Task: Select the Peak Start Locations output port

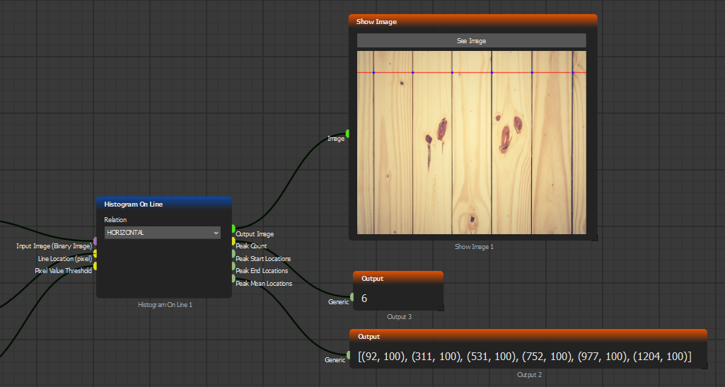Action: tap(233, 253)
